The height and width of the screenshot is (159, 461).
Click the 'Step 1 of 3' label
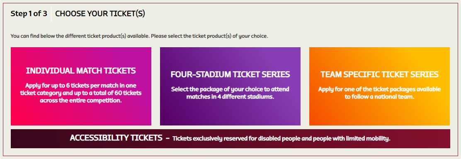click(29, 14)
